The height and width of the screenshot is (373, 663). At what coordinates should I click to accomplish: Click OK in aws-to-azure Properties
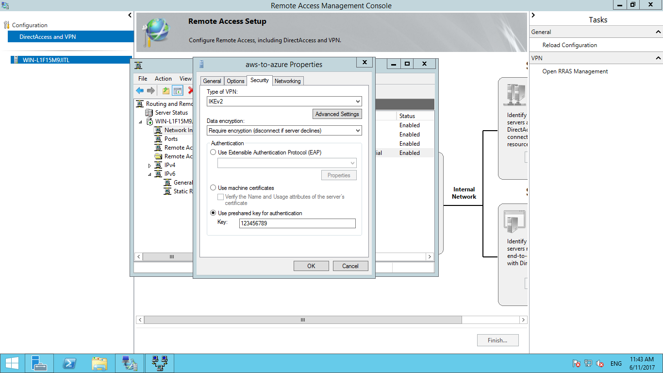pos(311,266)
